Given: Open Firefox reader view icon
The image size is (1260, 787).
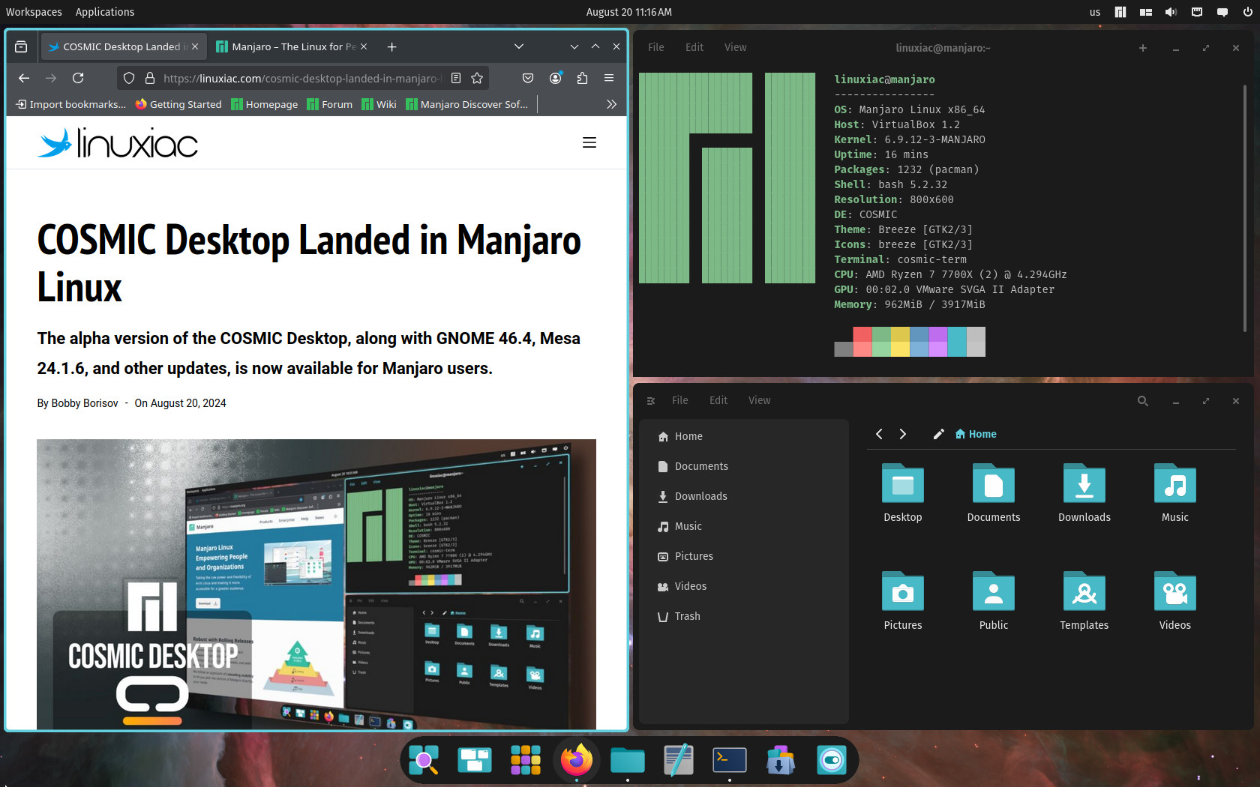Looking at the screenshot, I should [456, 78].
